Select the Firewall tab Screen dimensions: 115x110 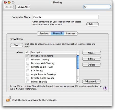click(x=57, y=33)
